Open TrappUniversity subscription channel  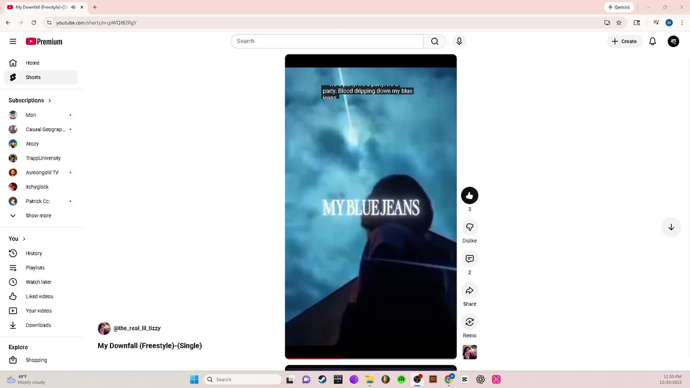click(42, 158)
